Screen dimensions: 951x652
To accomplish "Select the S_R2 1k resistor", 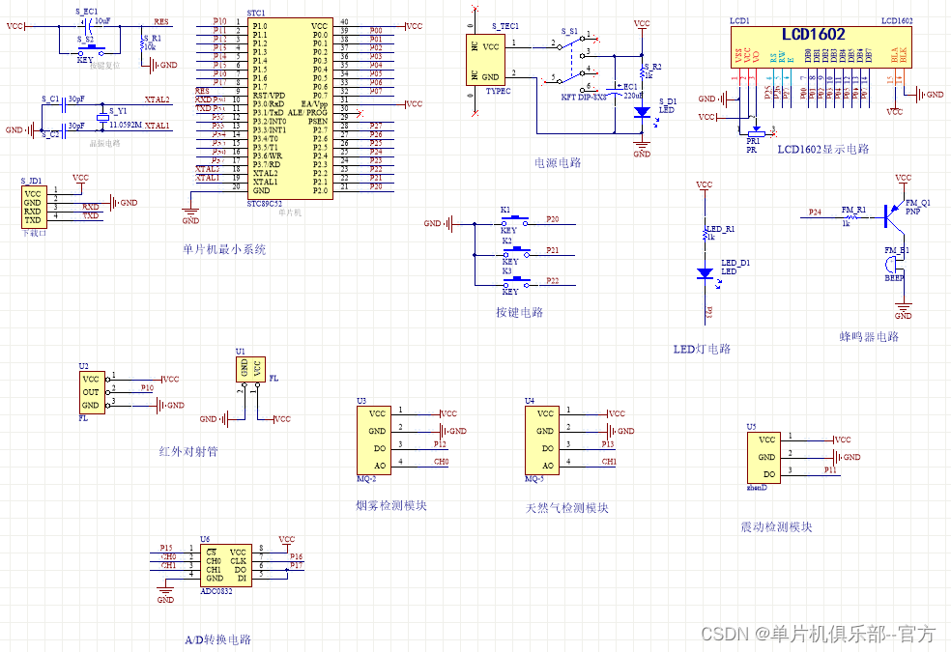I will [x=643, y=71].
